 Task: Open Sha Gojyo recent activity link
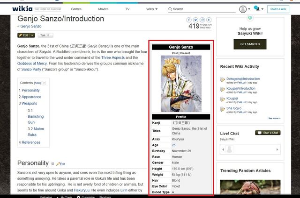[x=234, y=108]
